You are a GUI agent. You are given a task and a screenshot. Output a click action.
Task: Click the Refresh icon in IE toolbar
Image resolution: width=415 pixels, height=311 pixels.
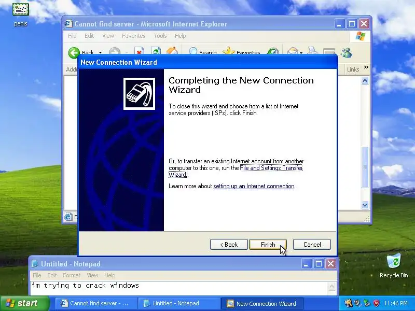156,51
